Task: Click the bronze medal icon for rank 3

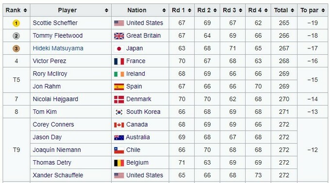Action: pyautogui.click(x=16, y=48)
